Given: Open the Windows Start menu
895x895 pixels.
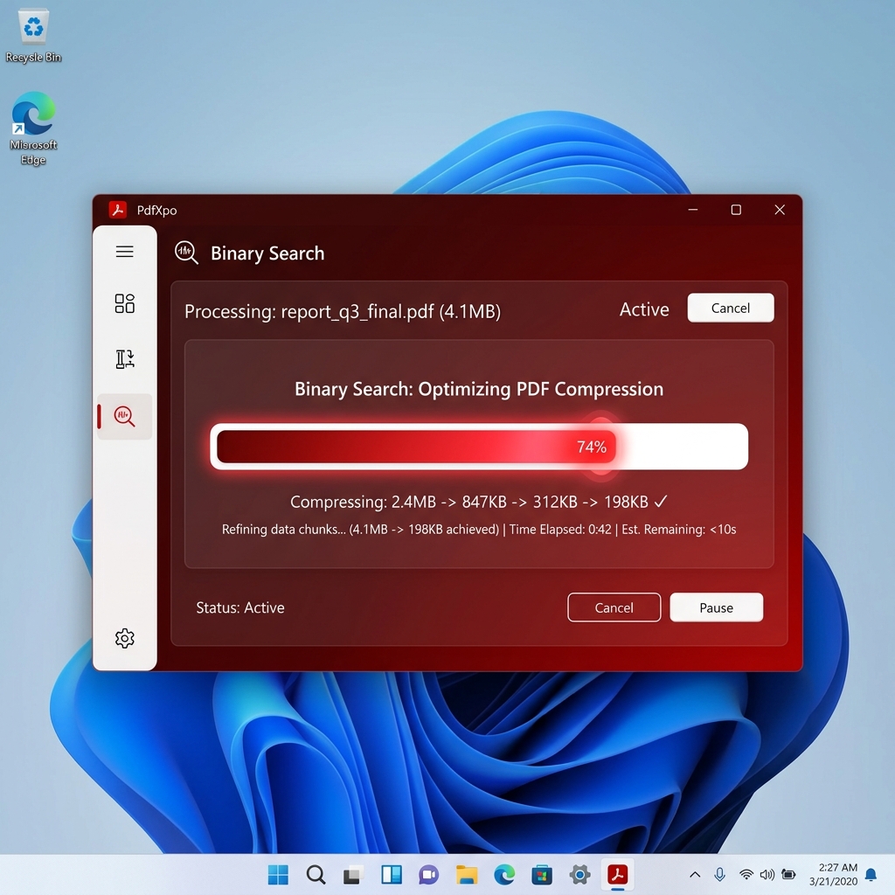Looking at the screenshot, I should click(278, 874).
